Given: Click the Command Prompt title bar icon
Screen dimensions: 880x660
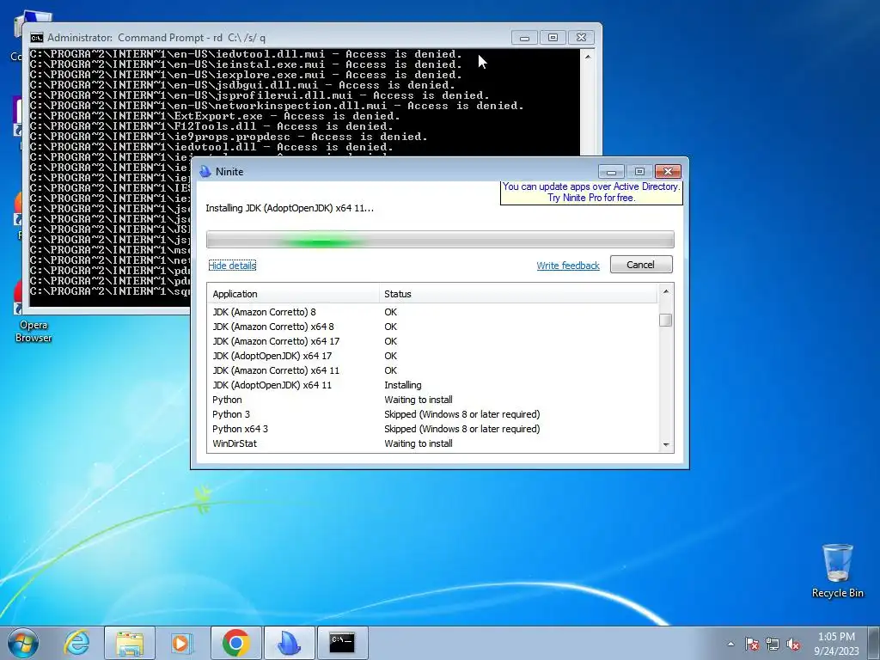Looking at the screenshot, I should [36, 38].
